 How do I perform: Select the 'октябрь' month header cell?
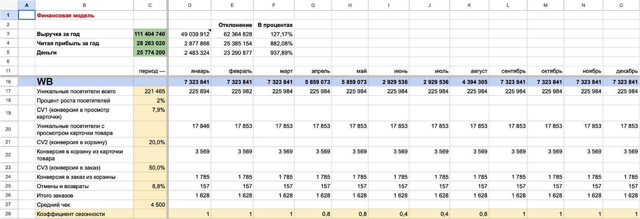tap(545, 71)
